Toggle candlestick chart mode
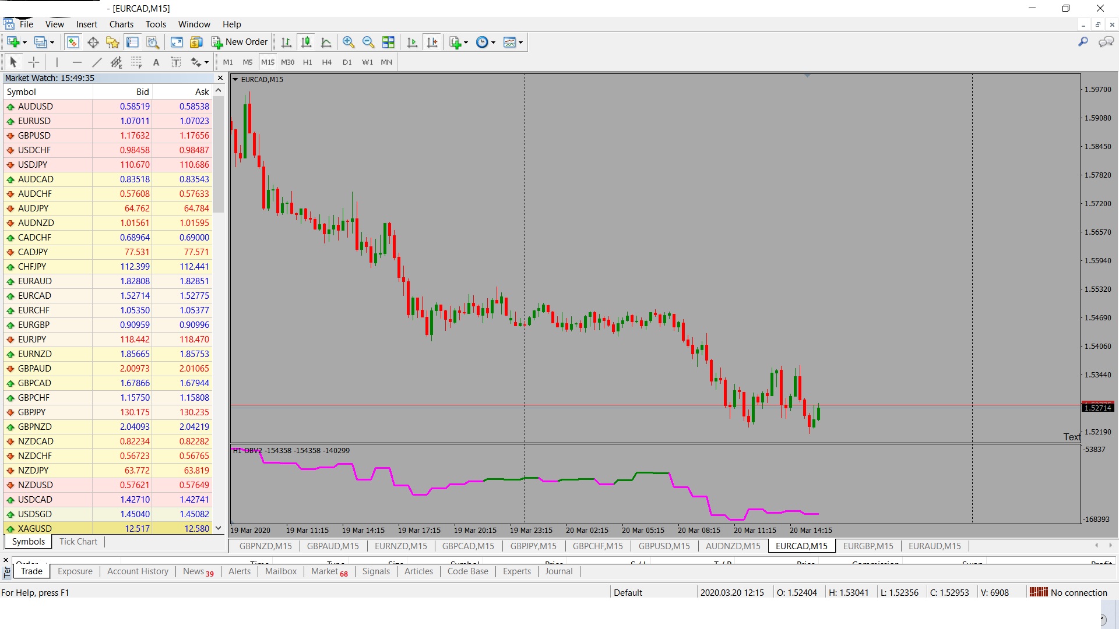 306,42
